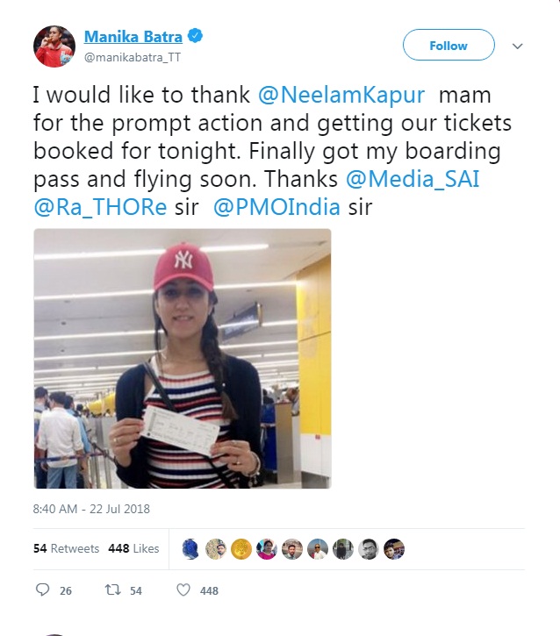
Task: Click the reply speech bubble icon
Action: pos(43,590)
